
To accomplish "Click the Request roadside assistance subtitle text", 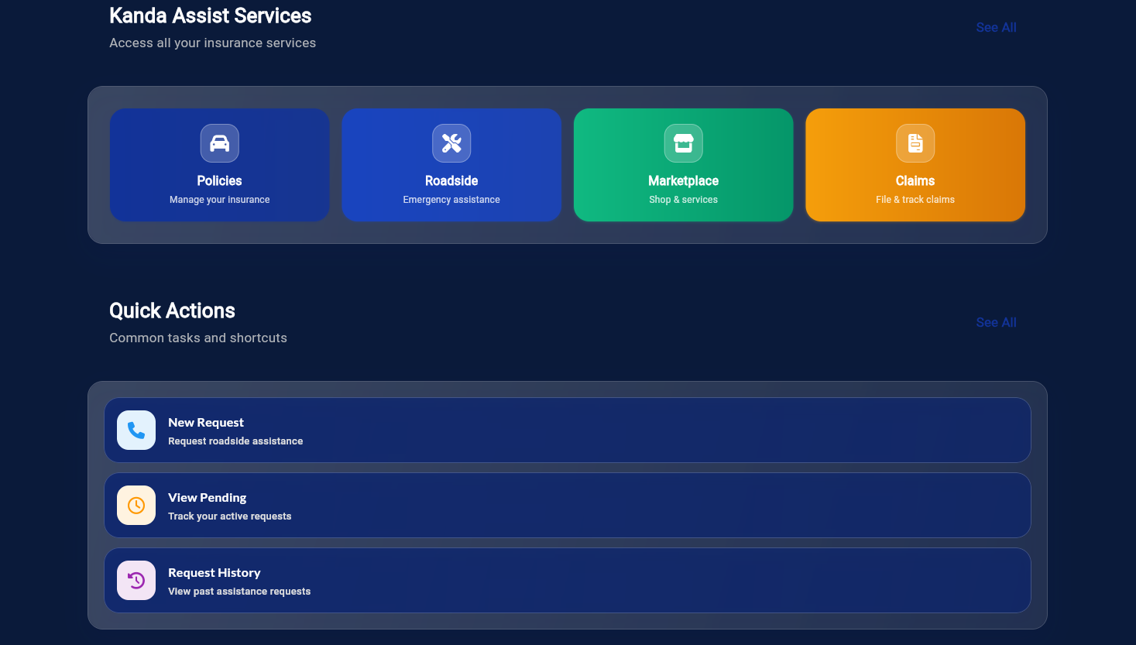I will [235, 441].
